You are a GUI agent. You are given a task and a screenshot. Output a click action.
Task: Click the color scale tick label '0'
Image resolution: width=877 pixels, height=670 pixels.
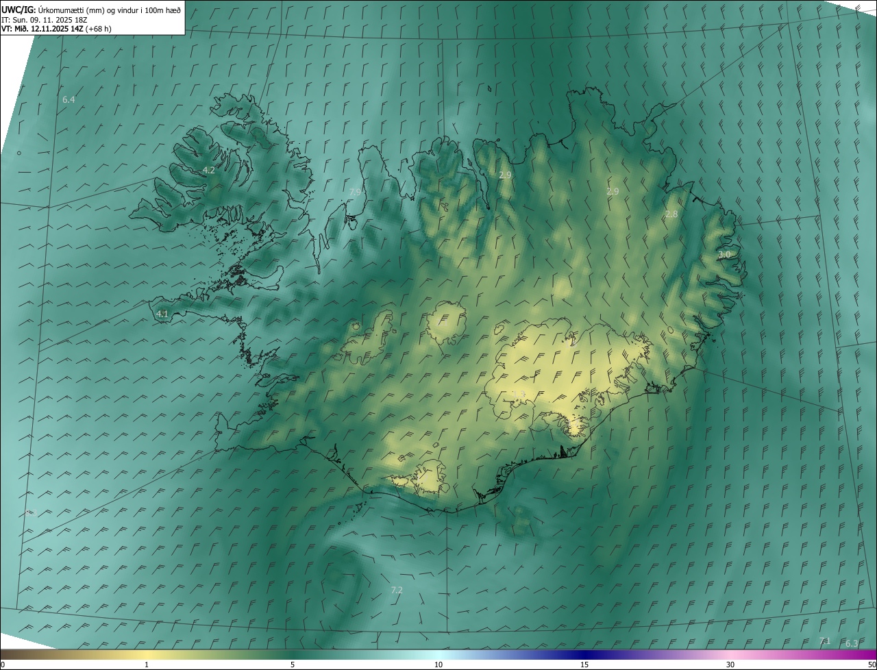click(3, 665)
